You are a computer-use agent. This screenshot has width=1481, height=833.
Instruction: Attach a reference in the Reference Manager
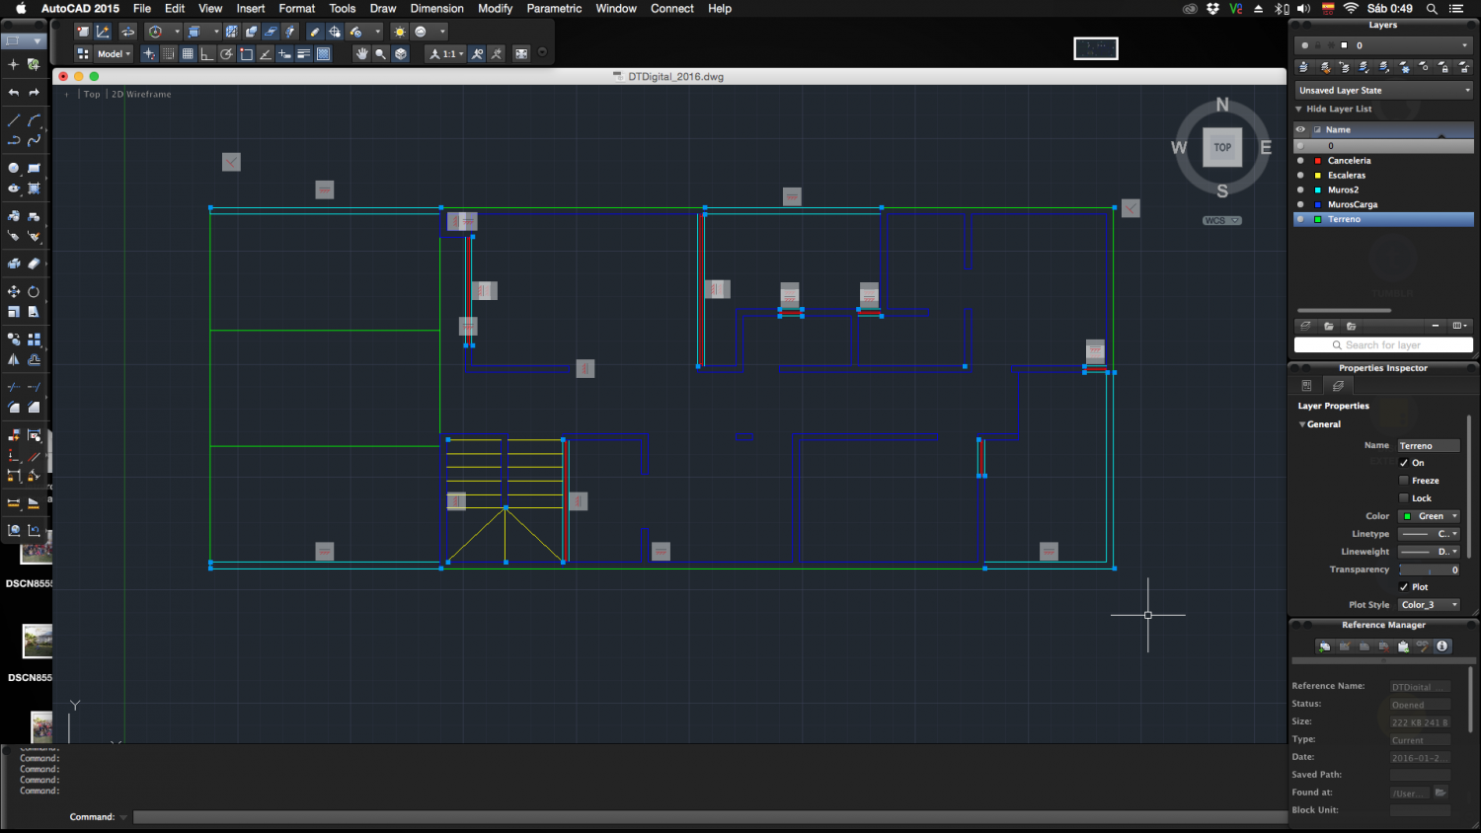coord(1324,646)
